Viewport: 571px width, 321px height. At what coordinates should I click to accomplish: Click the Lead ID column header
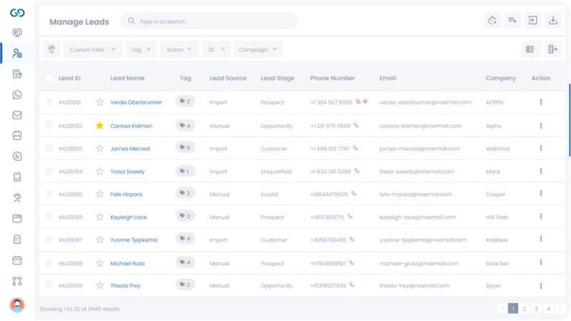[x=70, y=78]
